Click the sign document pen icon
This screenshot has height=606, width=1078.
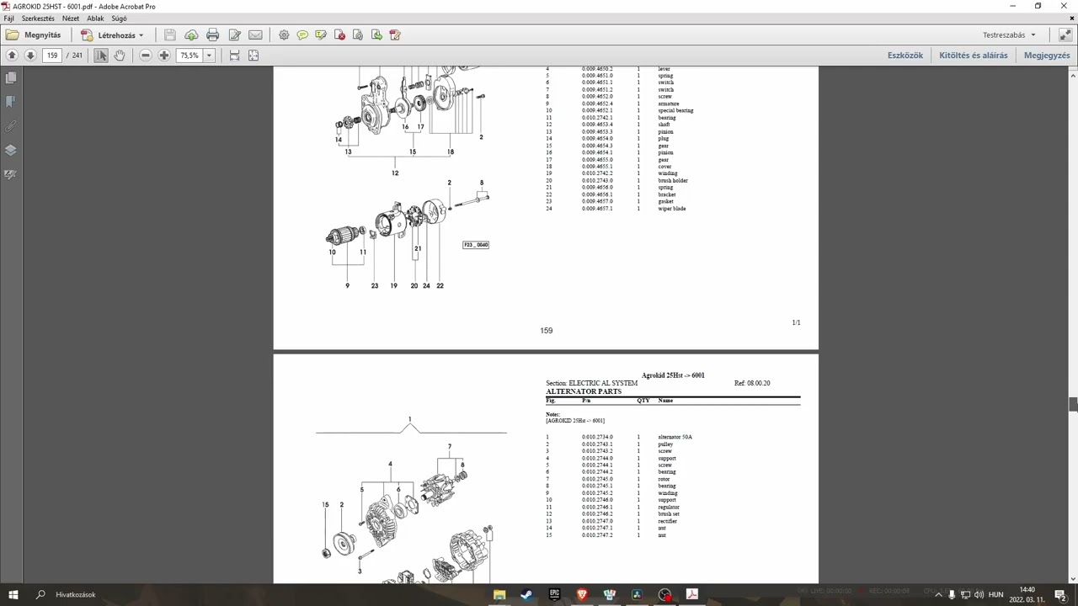click(395, 35)
